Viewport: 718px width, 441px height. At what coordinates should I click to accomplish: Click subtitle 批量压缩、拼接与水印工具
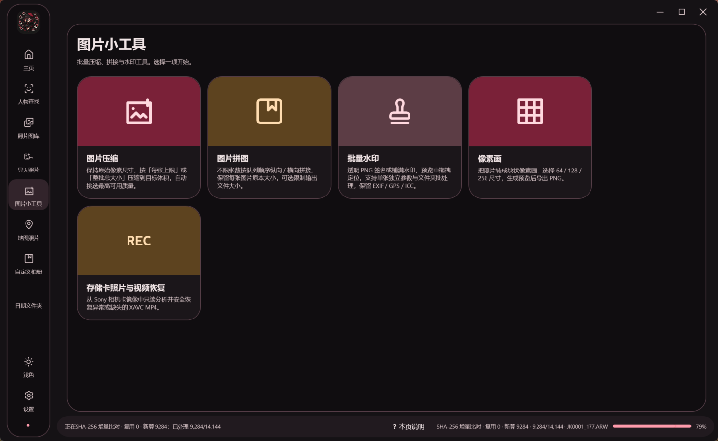(134, 62)
